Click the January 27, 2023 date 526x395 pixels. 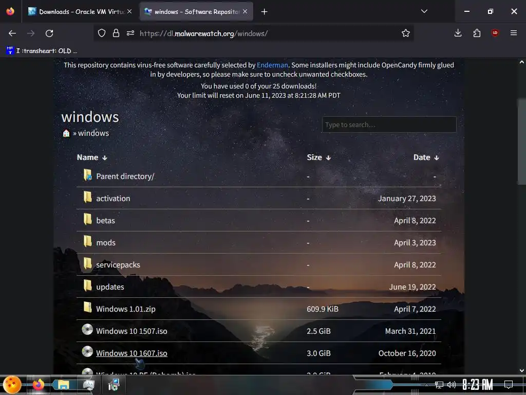pyautogui.click(x=407, y=199)
